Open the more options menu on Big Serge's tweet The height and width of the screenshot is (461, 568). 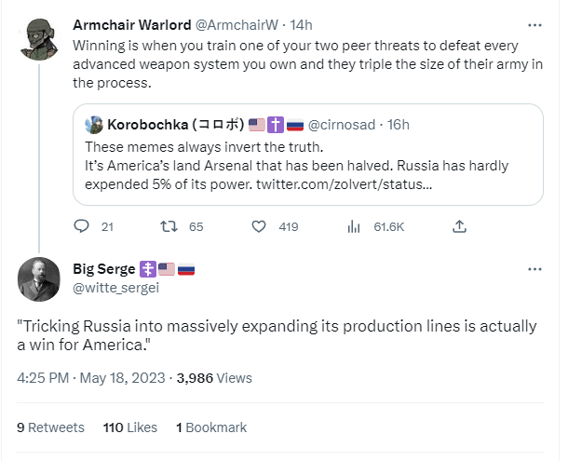click(x=534, y=269)
